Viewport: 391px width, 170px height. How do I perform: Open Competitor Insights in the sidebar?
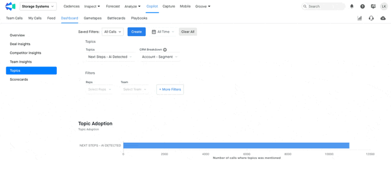coord(25,53)
